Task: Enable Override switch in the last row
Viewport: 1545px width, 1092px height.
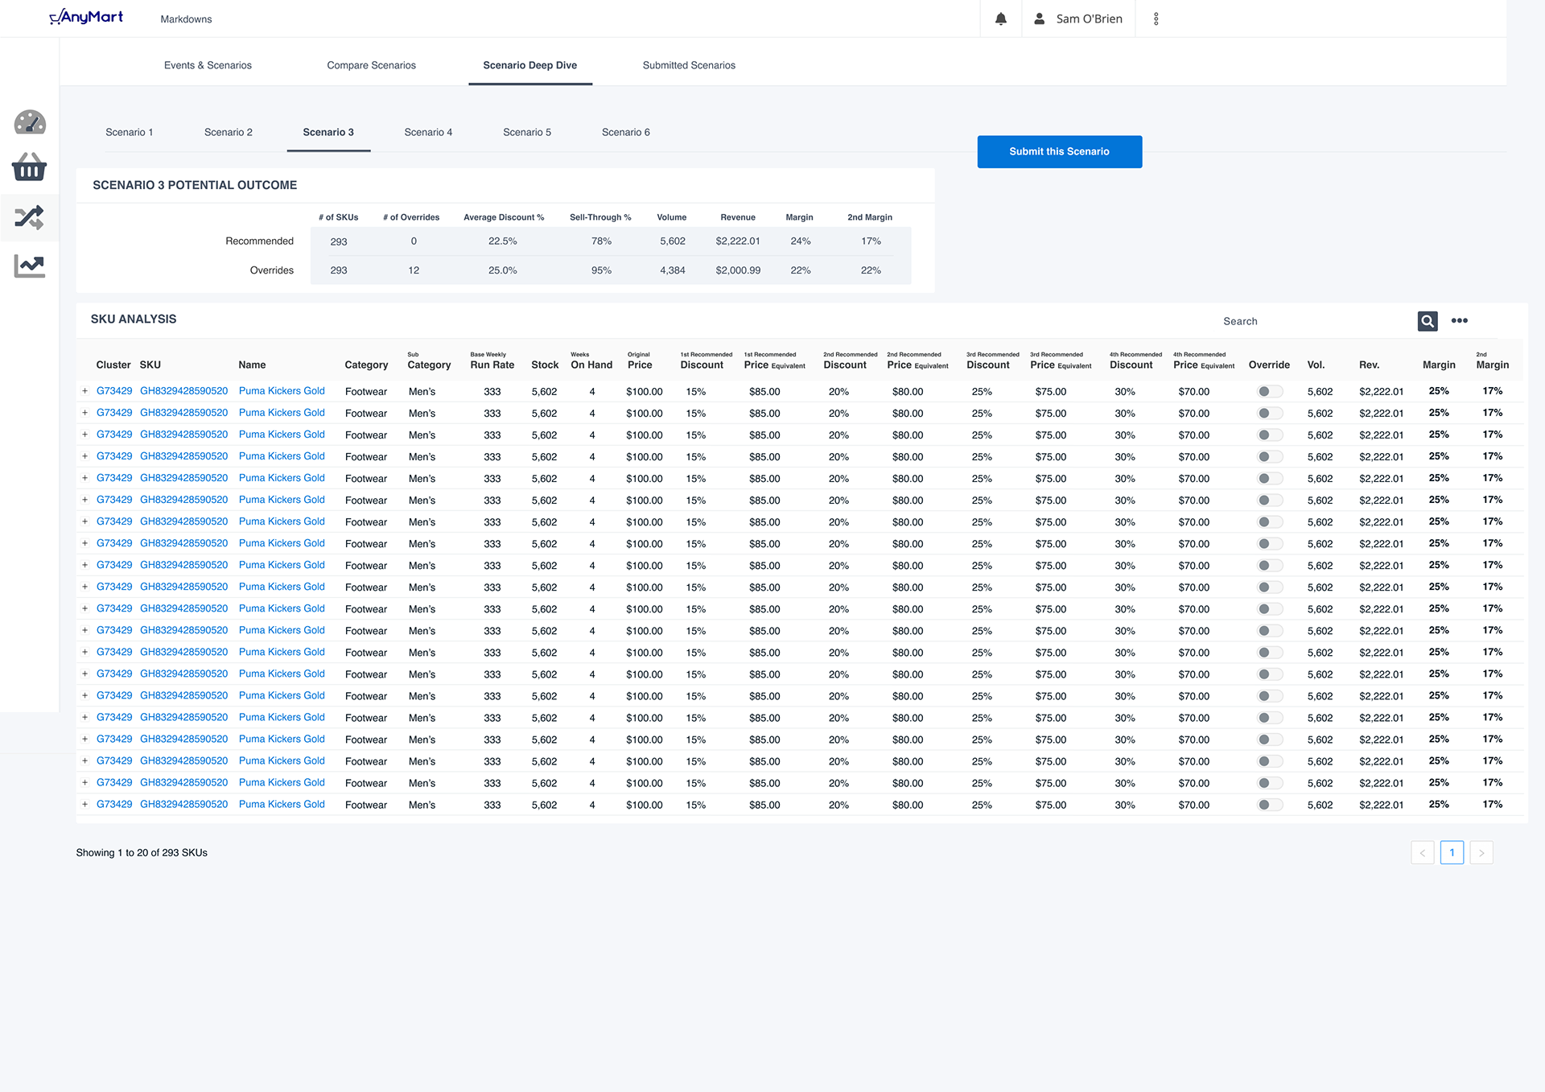Action: [x=1269, y=805]
